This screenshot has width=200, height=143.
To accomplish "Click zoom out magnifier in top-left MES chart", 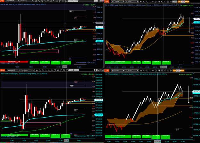I will pyautogui.click(x=45, y=1).
